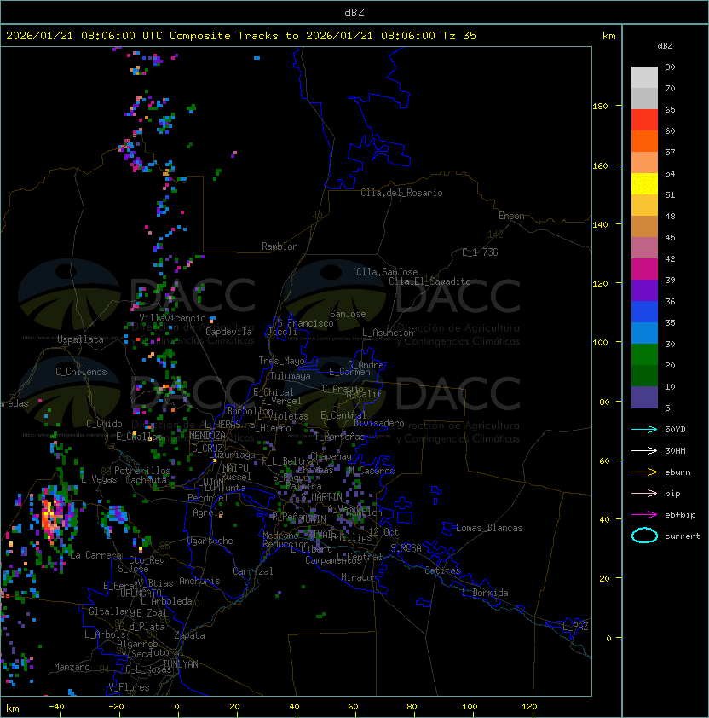Image resolution: width=709 pixels, height=718 pixels.
Task: Click the MENDOZA city label
Action: tap(207, 436)
